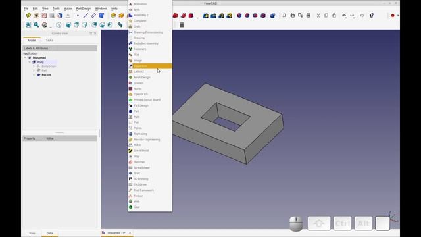
Task: Open the Edit menu
Action: (x=35, y=9)
